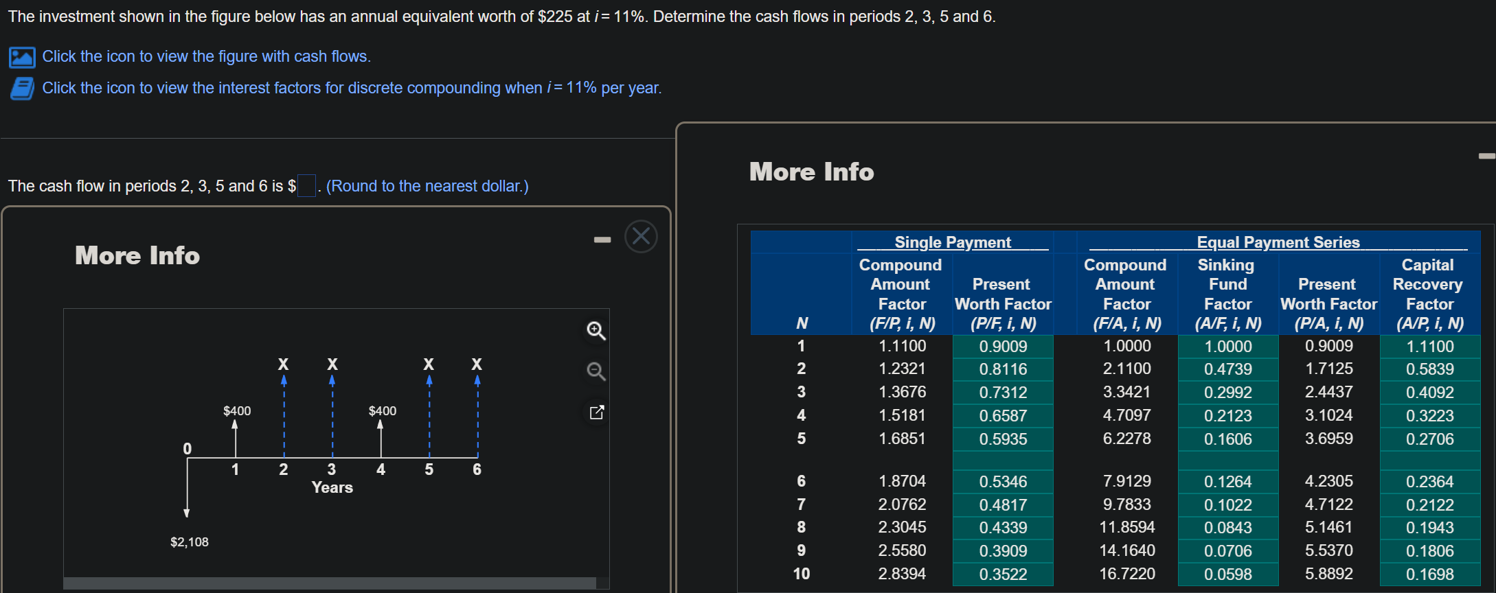This screenshot has height=593, width=1496.
Task: Select the 2.8394 cell in the table
Action: (903, 574)
